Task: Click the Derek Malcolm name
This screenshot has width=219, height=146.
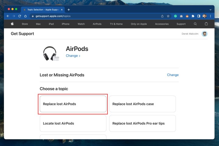Action: [190, 34]
